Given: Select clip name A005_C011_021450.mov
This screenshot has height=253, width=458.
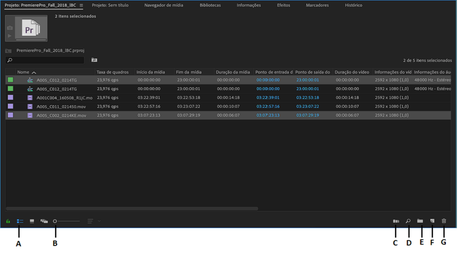Looking at the screenshot, I should pyautogui.click(x=61, y=107).
